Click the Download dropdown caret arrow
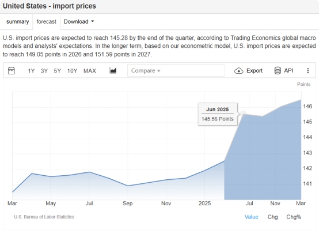Image resolution: width=319 pixels, height=230 pixels. [92, 21]
